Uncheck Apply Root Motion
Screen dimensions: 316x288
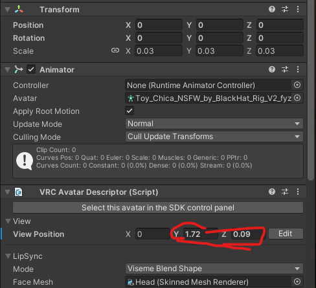[130, 111]
